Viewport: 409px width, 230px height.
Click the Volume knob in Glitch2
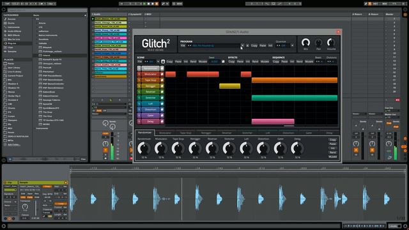click(x=331, y=43)
